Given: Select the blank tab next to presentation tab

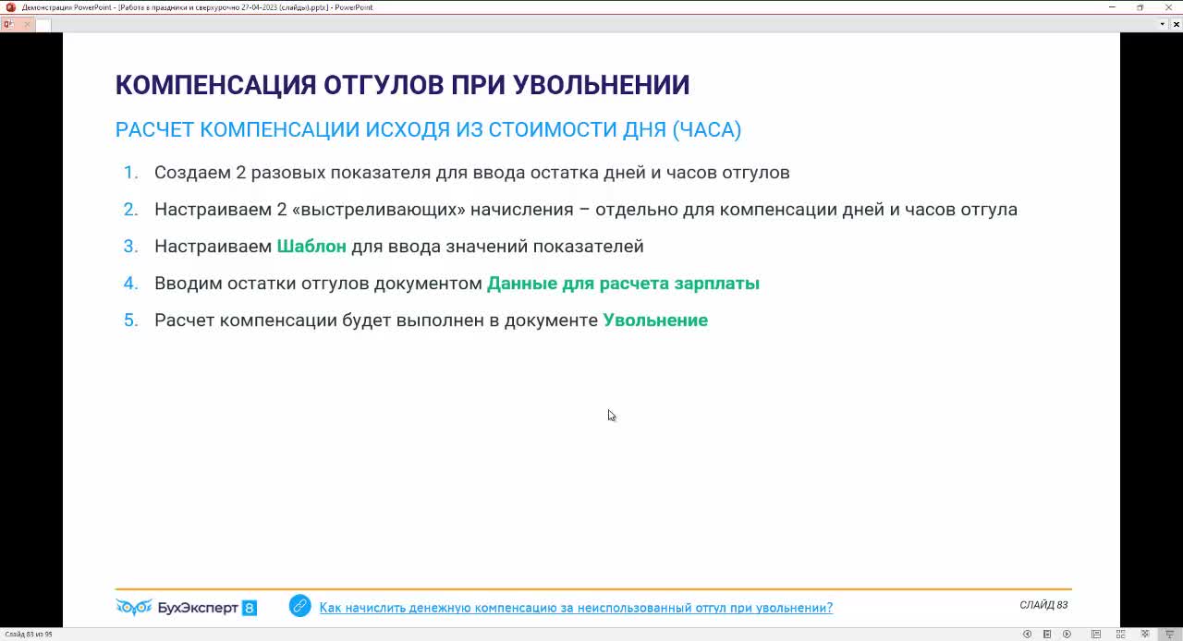Looking at the screenshot, I should [x=43, y=24].
